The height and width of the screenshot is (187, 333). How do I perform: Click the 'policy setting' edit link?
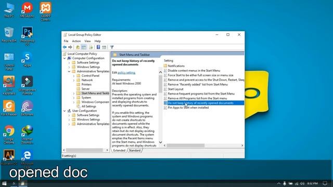[x=126, y=73]
